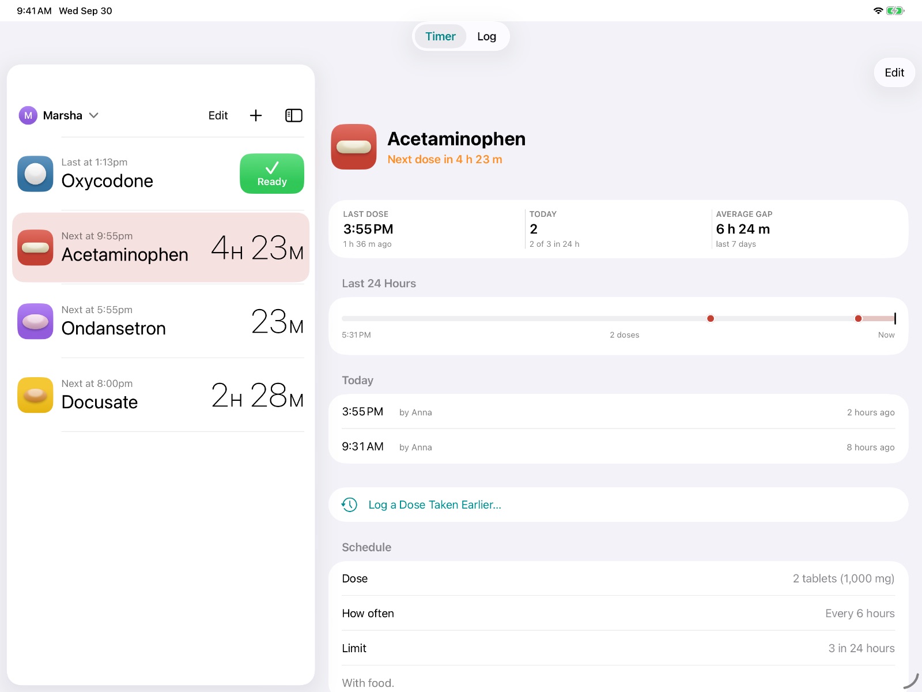Select the Ondansetron 23M countdown
Screen dimensions: 922x692
tap(277, 322)
